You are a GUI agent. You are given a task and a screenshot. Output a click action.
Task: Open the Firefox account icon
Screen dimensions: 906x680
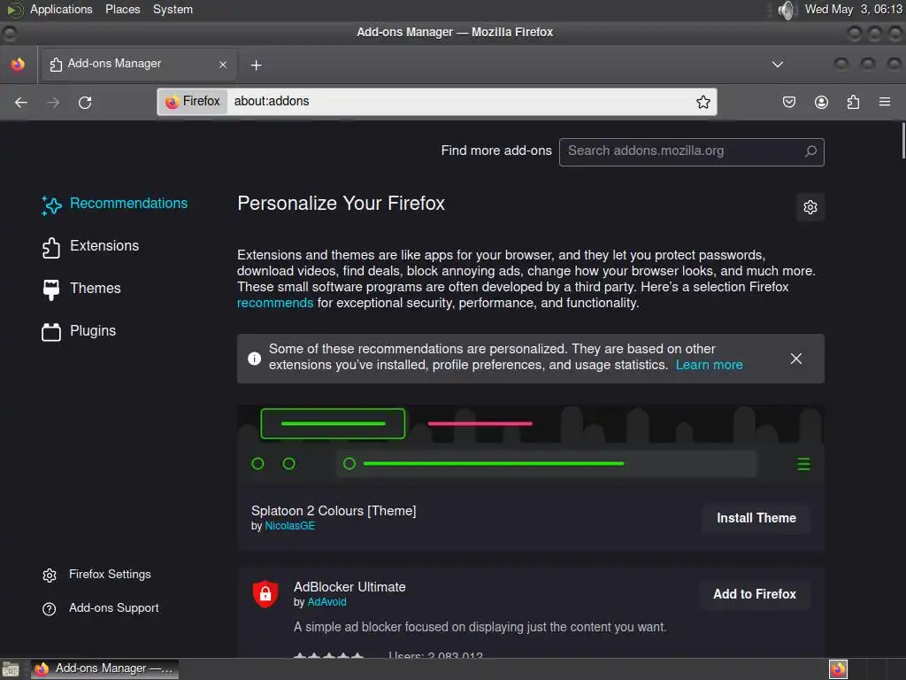(x=821, y=103)
